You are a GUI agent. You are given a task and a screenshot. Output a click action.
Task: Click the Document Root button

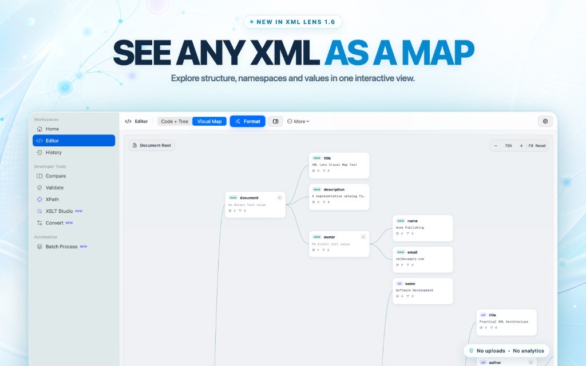tap(152, 145)
